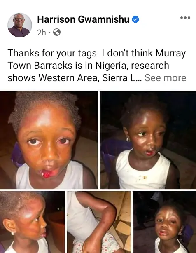
Task: Click the 'Murray Town Barracks' post line
Action: (x=89, y=66)
